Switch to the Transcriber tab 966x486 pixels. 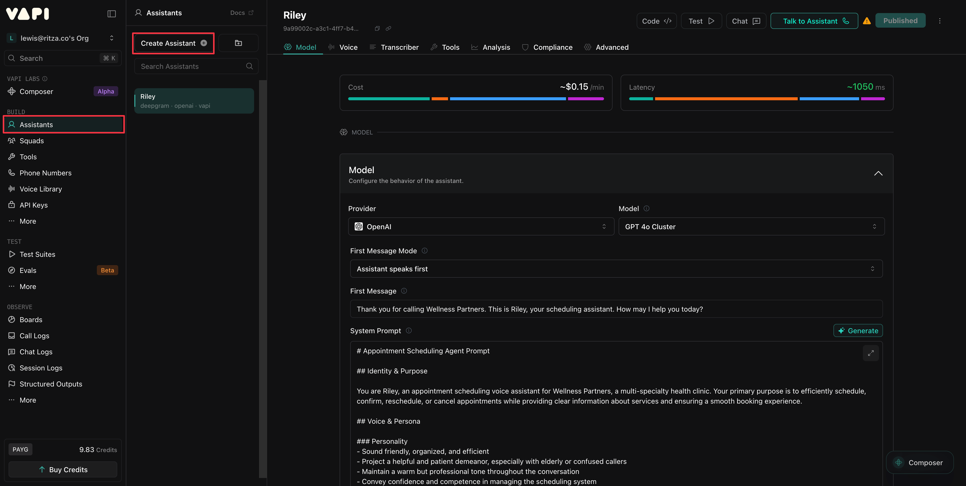(394, 47)
